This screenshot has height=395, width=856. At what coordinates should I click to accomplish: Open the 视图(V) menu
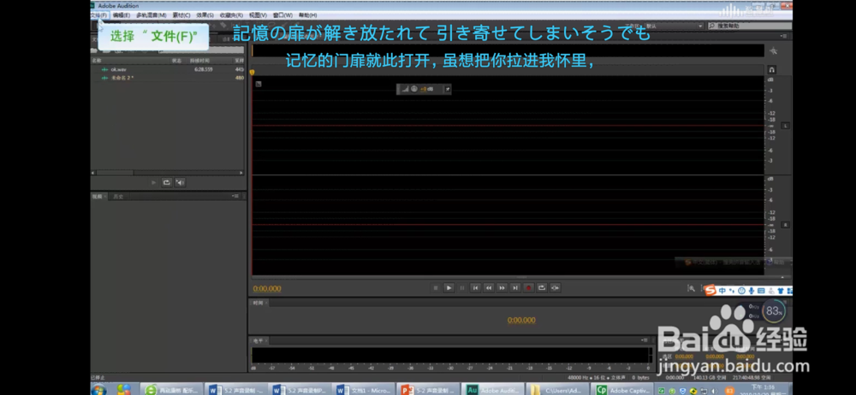pyautogui.click(x=258, y=15)
